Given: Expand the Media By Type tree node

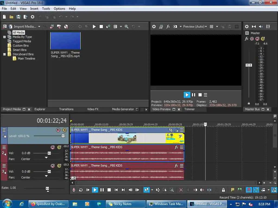Looking at the screenshot, I should (4, 37).
